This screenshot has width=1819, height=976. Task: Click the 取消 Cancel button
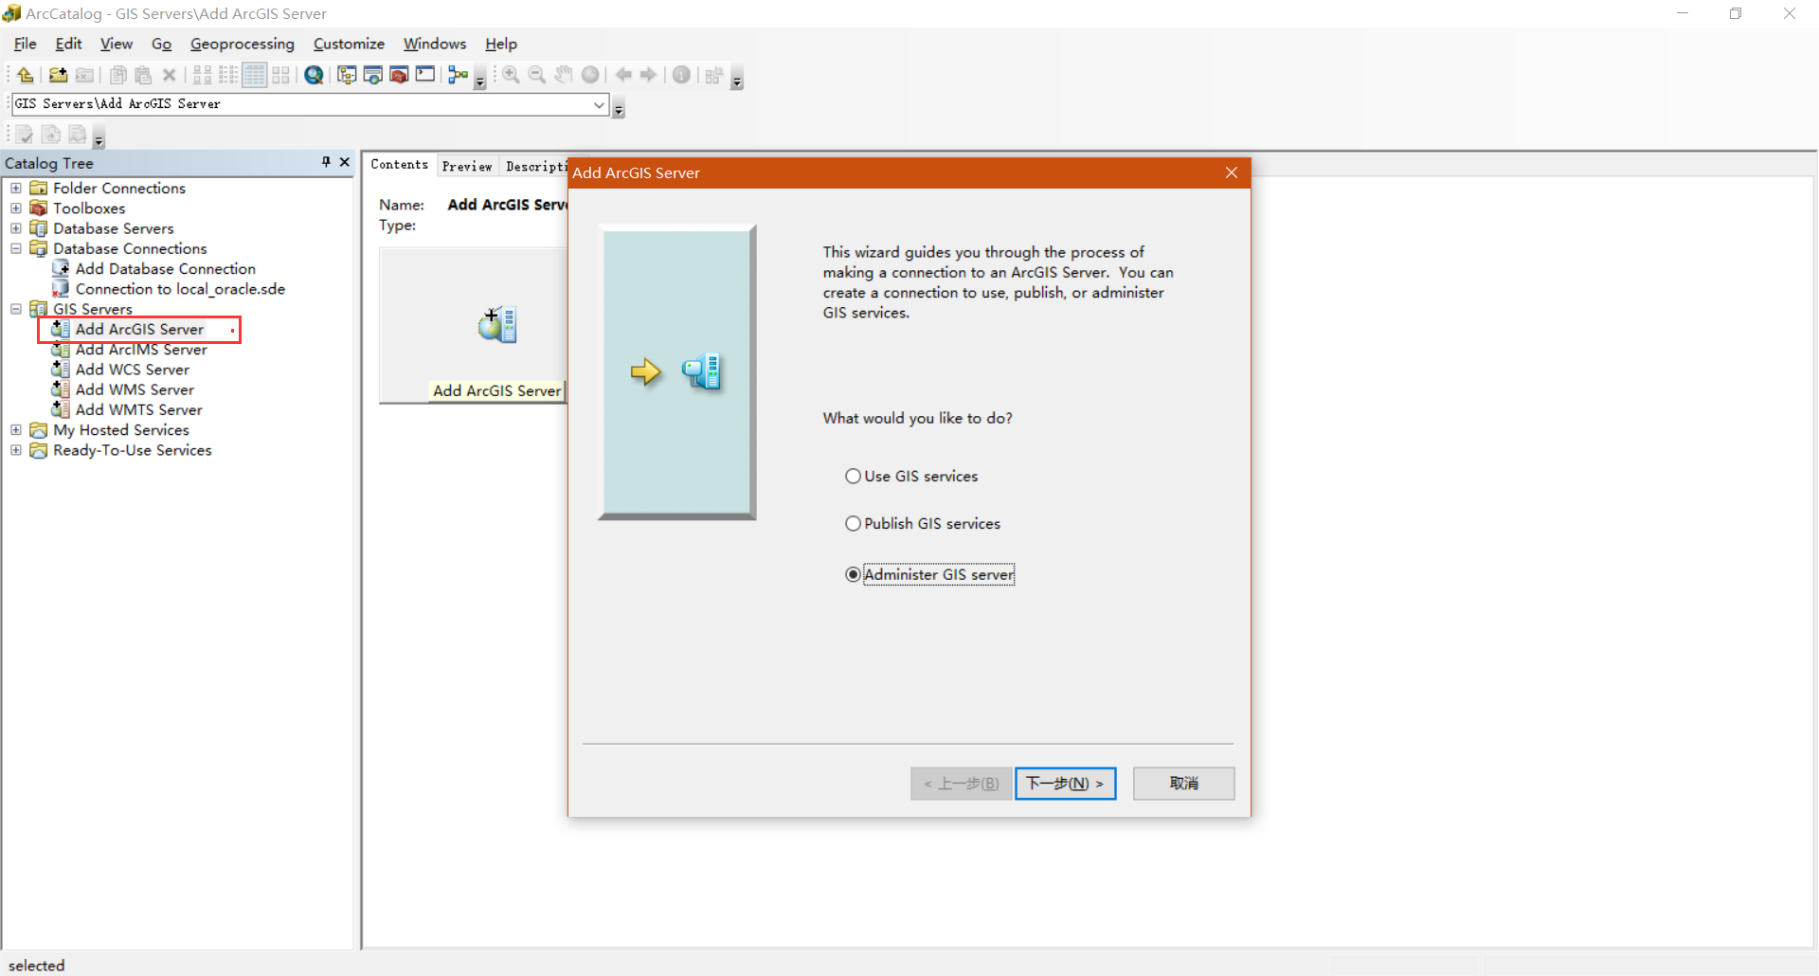point(1183,783)
